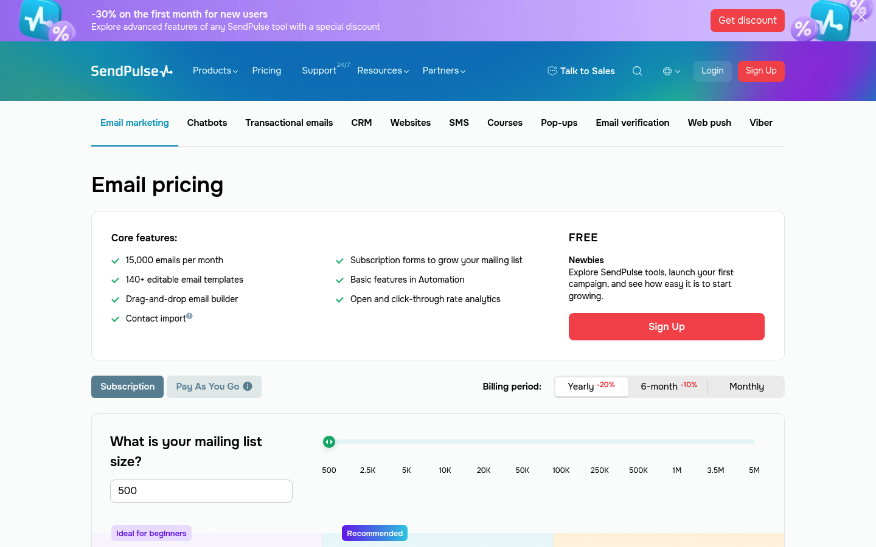Click 'Open and click-through rate analytics' text

tap(425, 299)
